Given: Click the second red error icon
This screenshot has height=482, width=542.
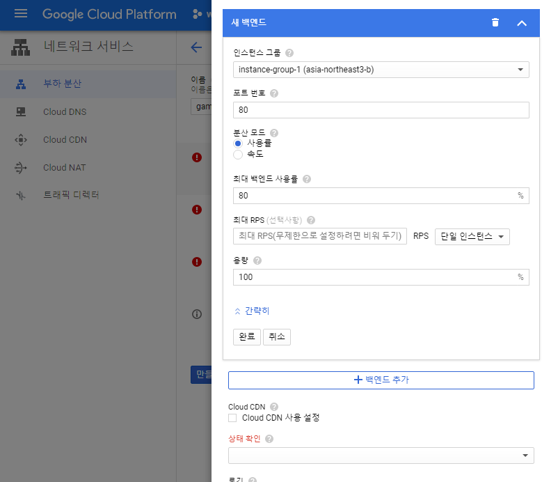Looking at the screenshot, I should (x=197, y=210).
